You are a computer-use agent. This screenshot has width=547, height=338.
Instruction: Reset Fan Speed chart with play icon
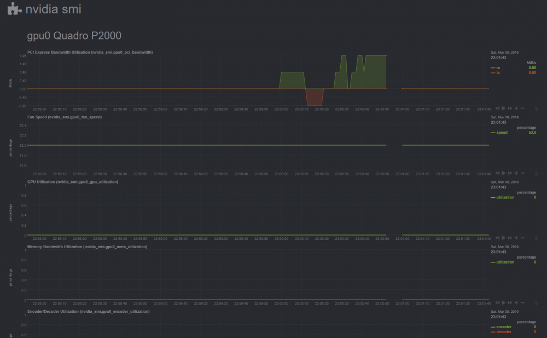pos(503,173)
